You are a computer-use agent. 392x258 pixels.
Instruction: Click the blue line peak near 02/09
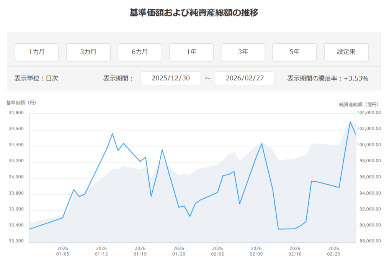pos(261,144)
